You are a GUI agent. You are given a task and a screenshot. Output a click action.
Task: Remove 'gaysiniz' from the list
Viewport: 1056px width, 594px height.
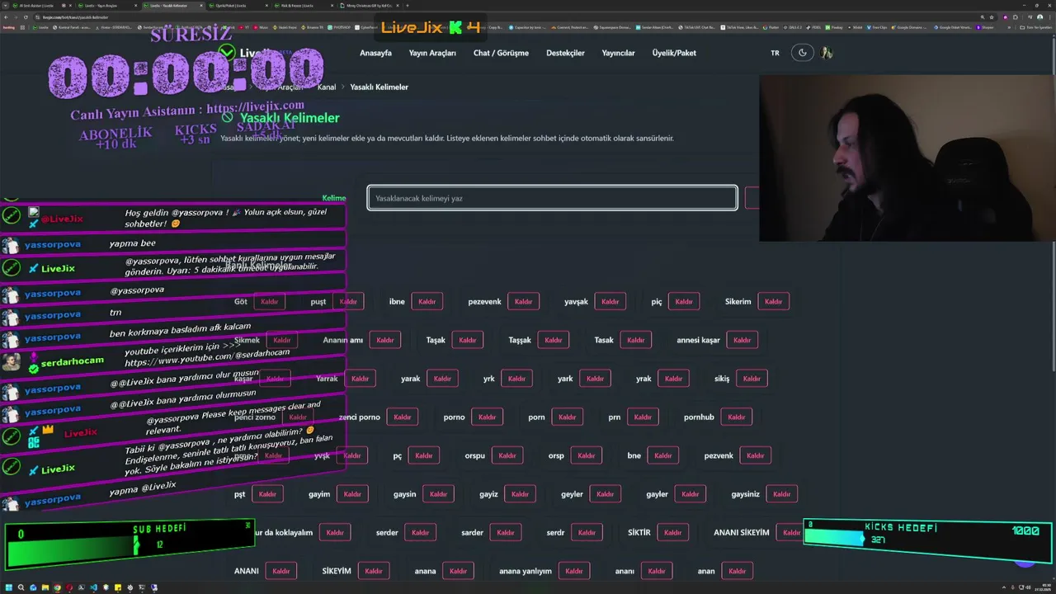click(781, 494)
